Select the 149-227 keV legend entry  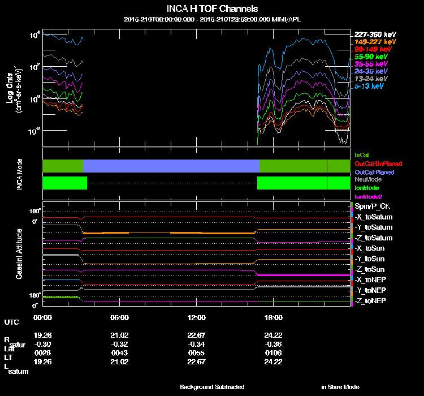(375, 42)
